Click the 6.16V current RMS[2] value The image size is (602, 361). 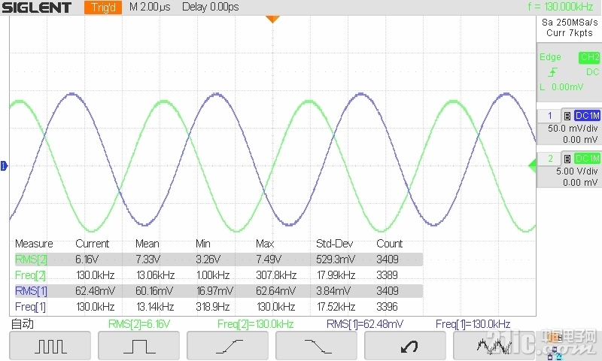coord(87,259)
